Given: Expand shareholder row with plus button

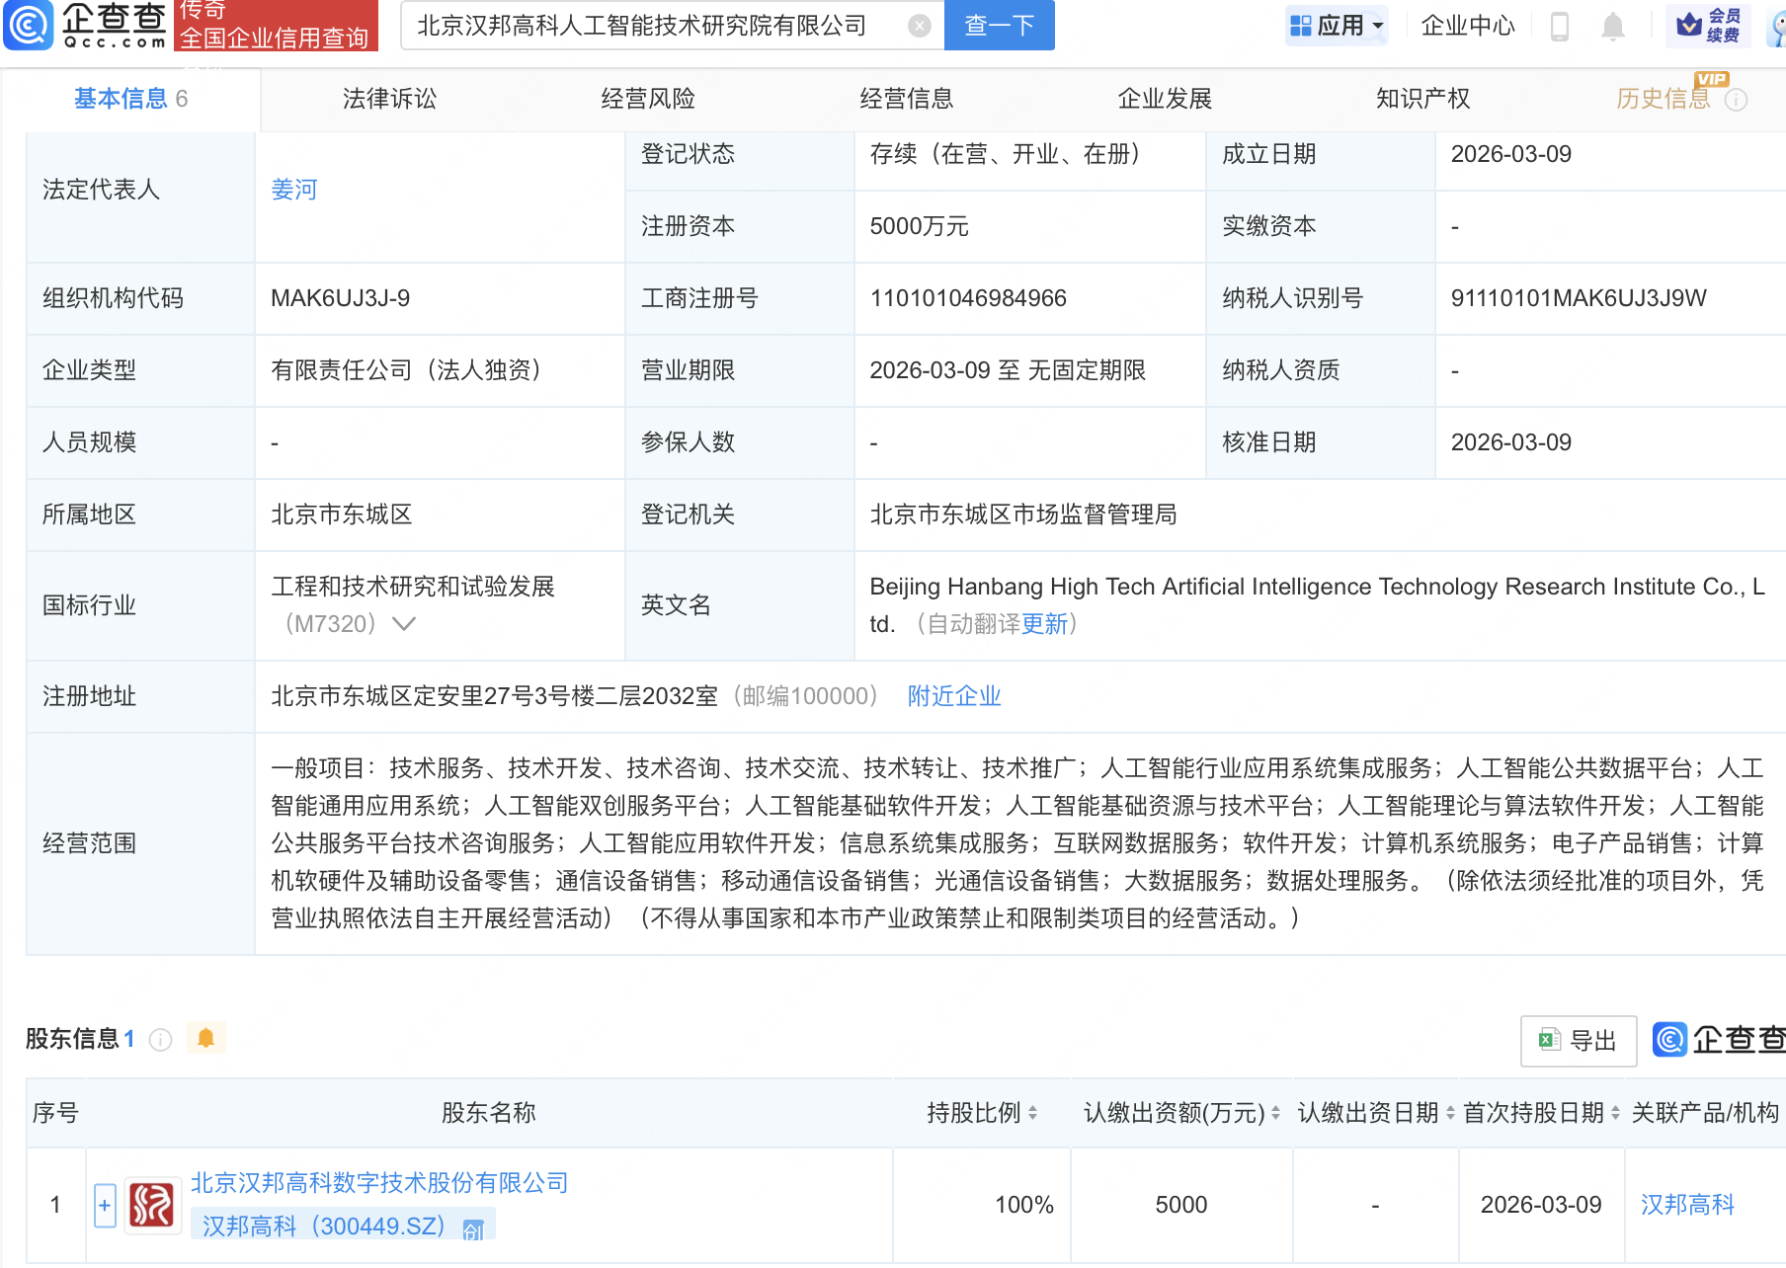Looking at the screenshot, I should (105, 1205).
